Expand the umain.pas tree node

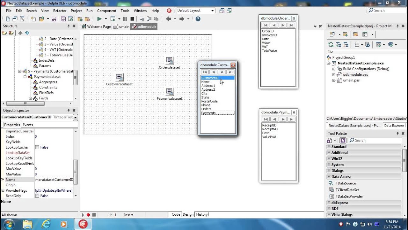coord(334,80)
